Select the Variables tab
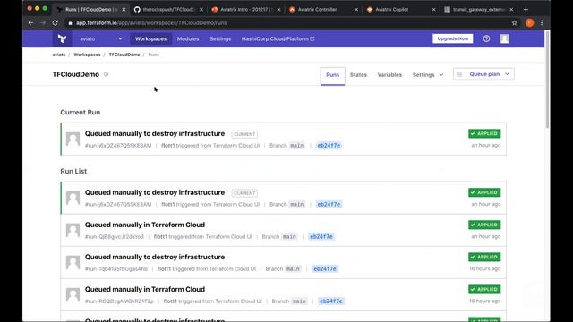 [x=389, y=75]
